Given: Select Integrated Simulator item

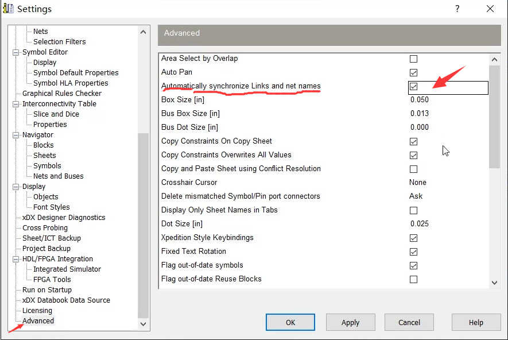Looking at the screenshot, I should (x=67, y=269).
